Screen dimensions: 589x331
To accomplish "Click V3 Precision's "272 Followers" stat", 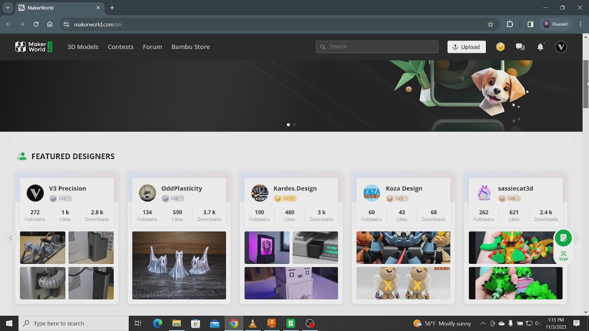I will [35, 216].
